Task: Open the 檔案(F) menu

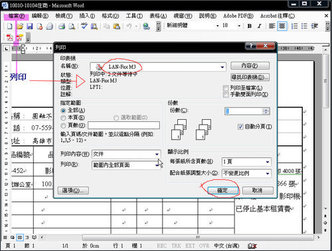Action: click(17, 16)
